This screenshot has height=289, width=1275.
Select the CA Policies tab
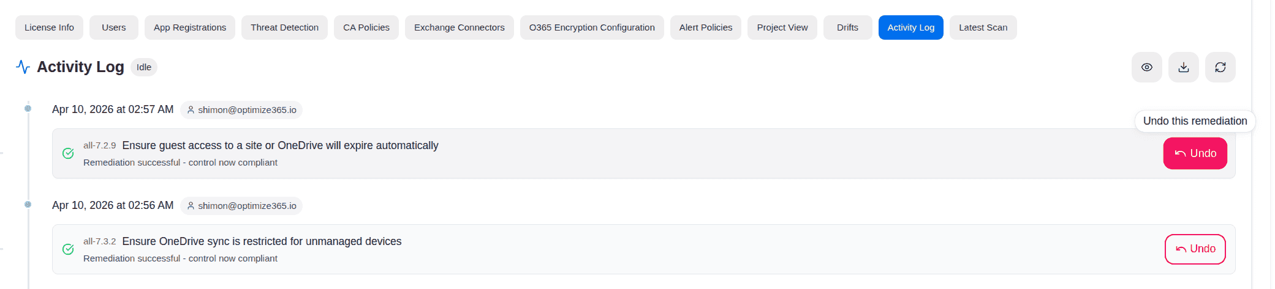(366, 27)
